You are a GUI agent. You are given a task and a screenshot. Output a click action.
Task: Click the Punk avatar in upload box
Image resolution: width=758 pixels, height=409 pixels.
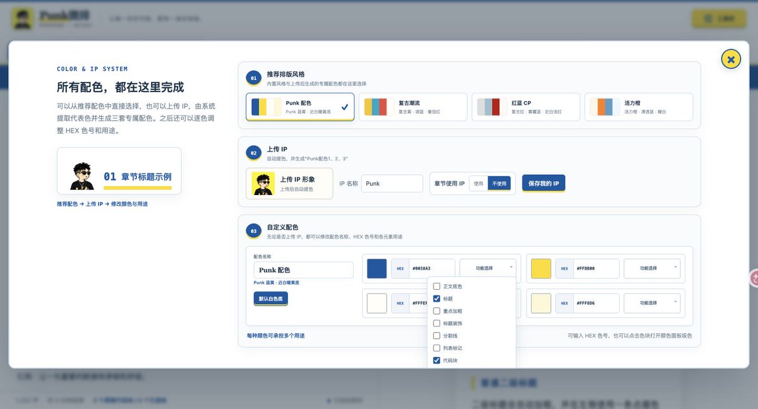263,184
